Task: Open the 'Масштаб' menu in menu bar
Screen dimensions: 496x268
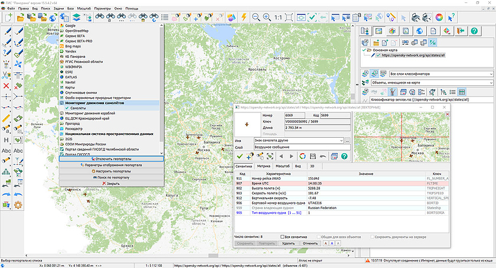Action: 83,9
